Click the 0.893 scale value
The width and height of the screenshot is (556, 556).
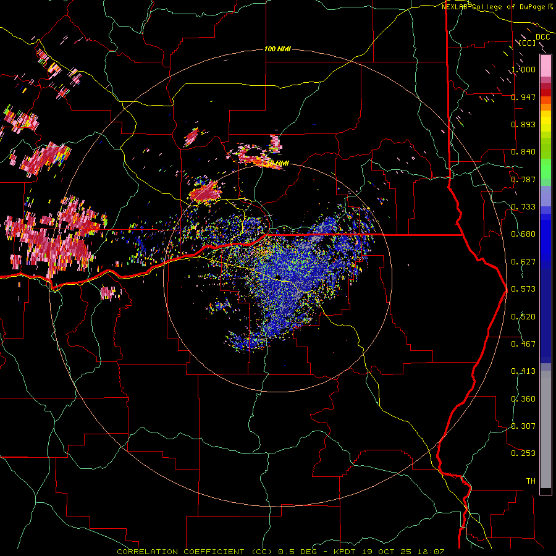point(523,124)
